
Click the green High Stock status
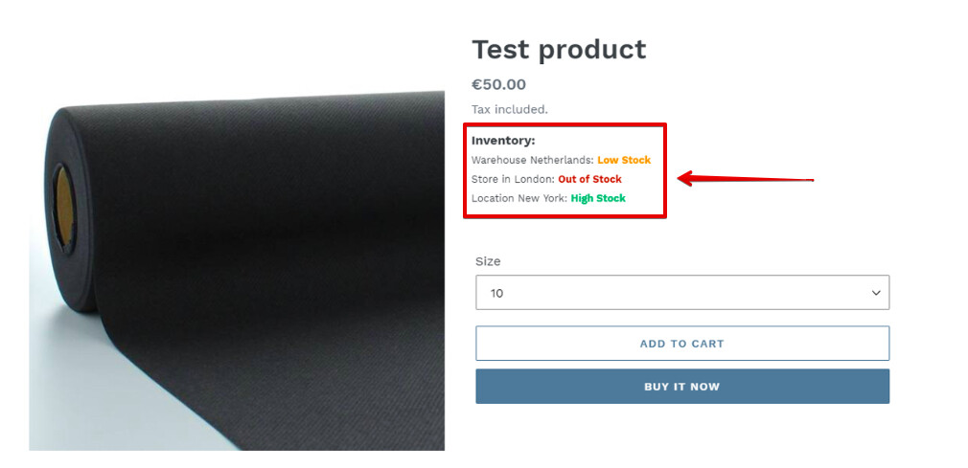click(x=598, y=198)
